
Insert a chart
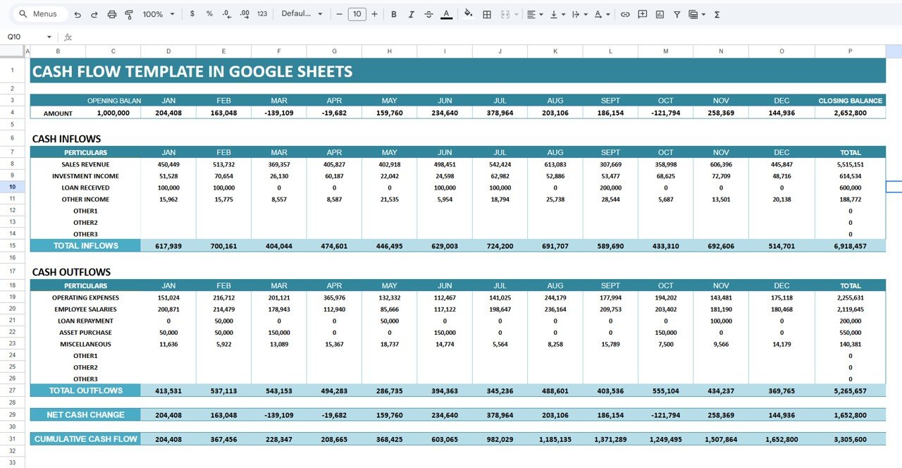point(659,13)
